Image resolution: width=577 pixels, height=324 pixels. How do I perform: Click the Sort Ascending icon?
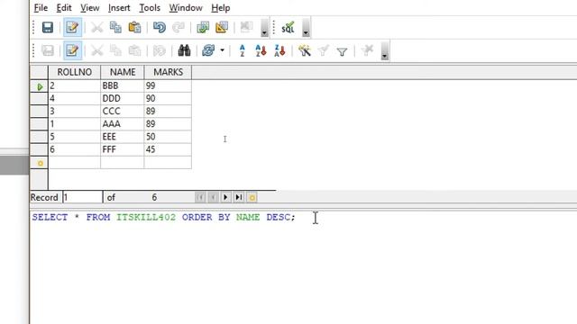click(x=261, y=50)
